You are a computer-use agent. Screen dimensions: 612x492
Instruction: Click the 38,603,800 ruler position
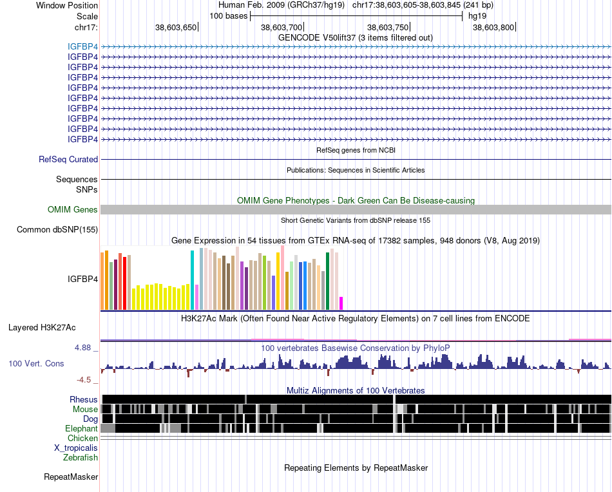click(493, 27)
